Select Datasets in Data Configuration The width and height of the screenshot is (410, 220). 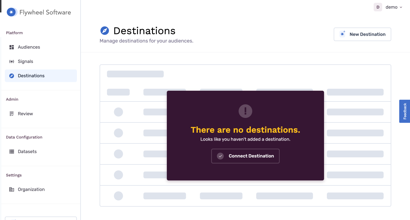tap(27, 152)
